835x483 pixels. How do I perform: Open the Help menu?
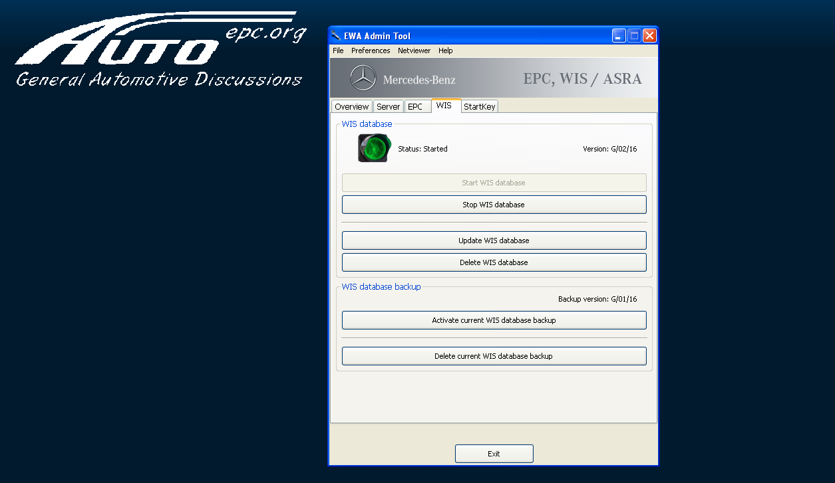(445, 50)
